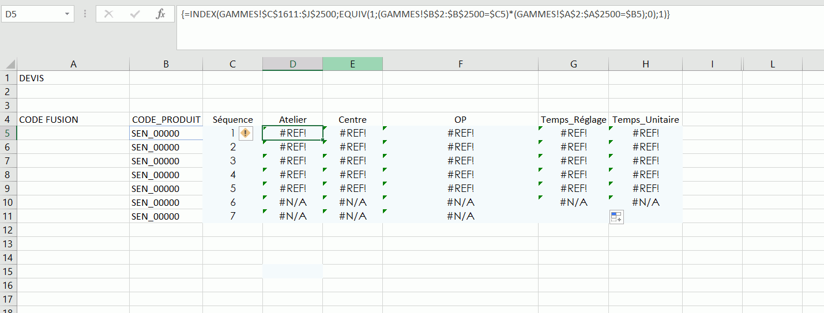Select column A header
The image size is (824, 313).
coord(73,64)
